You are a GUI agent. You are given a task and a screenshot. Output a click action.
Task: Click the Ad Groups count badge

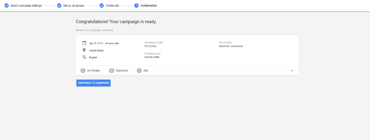click(83, 71)
